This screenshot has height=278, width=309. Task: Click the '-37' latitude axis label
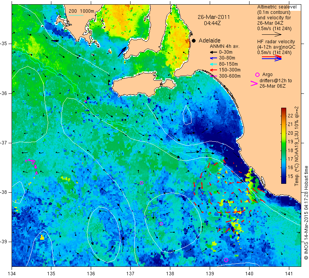pos(4,142)
